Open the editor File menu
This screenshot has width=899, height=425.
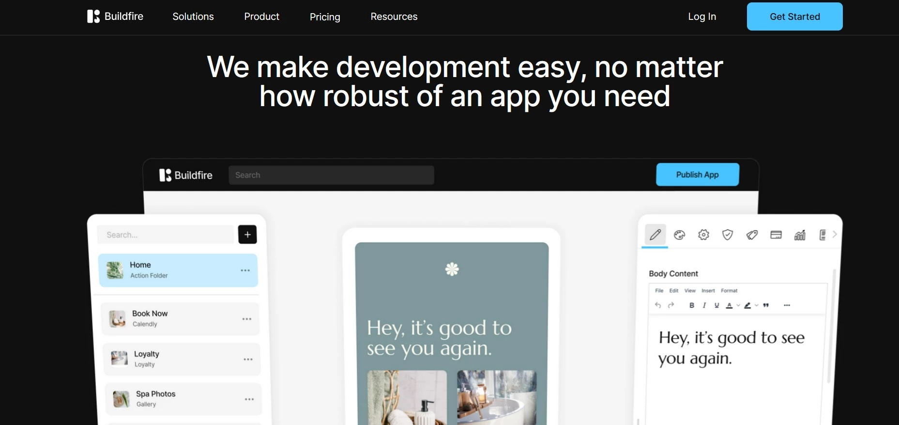pos(659,291)
